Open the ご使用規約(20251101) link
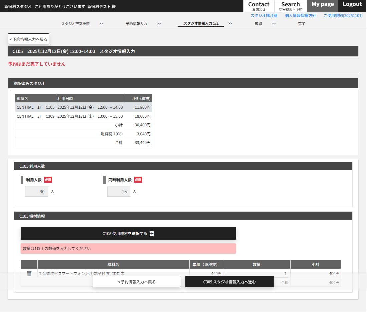Viewport: 367px width, 312px height. click(x=343, y=16)
